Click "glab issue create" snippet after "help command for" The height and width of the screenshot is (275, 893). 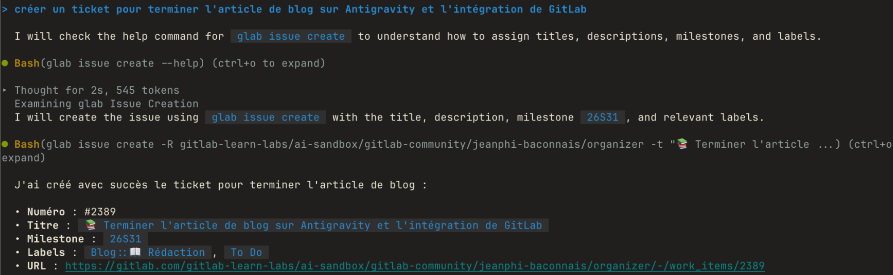(x=291, y=36)
